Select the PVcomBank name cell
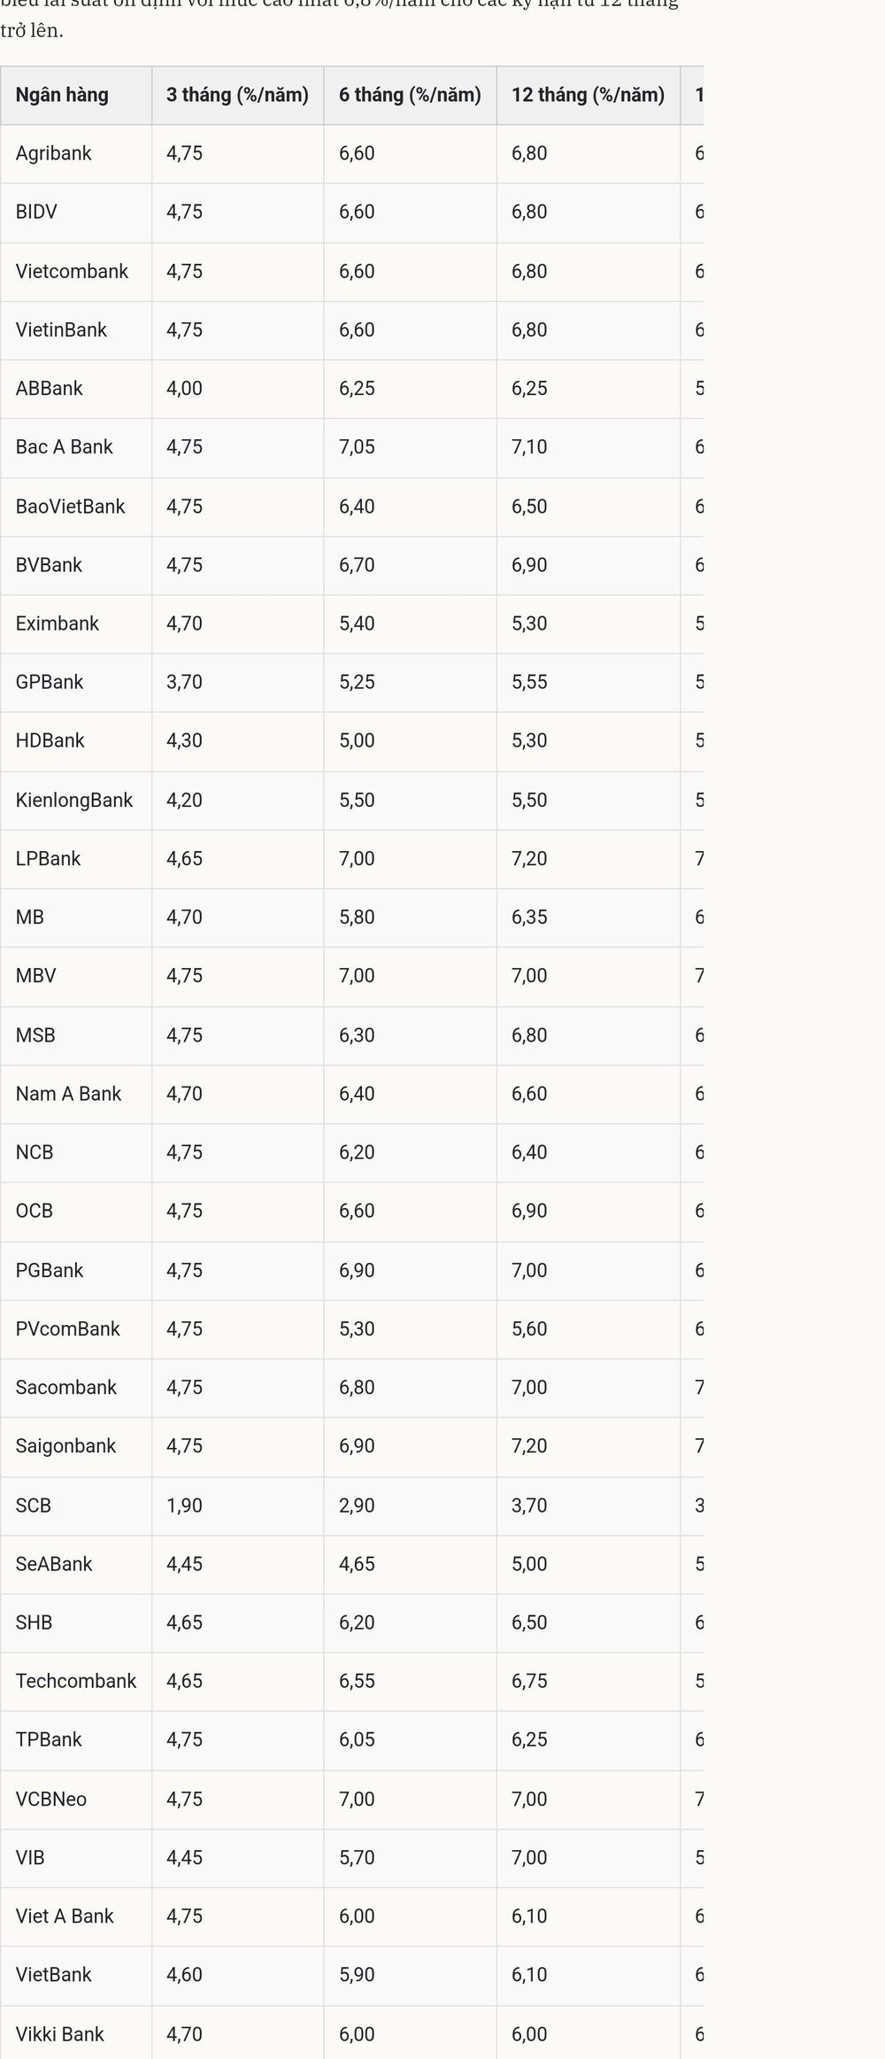This screenshot has width=885, height=2059. (76, 1328)
